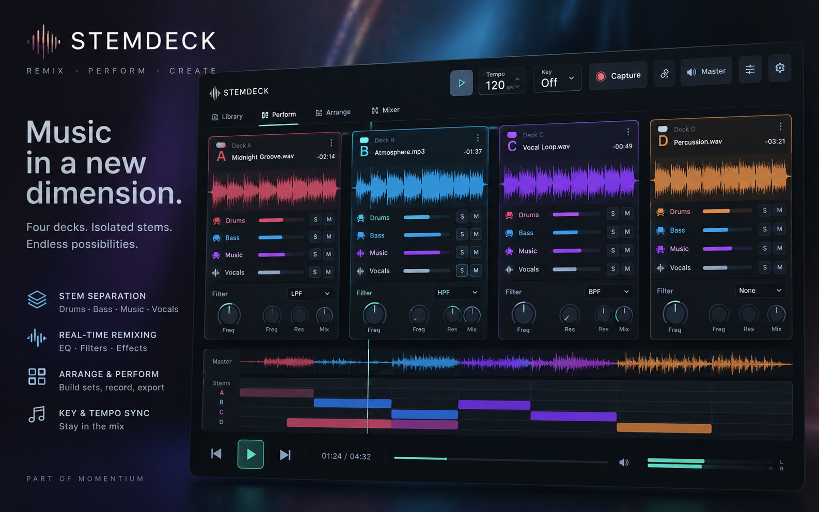Click the Drums stem icon on Deck A
Image resolution: width=819 pixels, height=512 pixels.
[x=217, y=221]
